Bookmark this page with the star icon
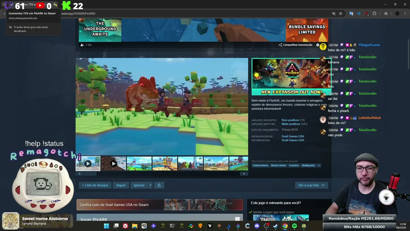The width and height of the screenshot is (410, 231). click(x=340, y=13)
